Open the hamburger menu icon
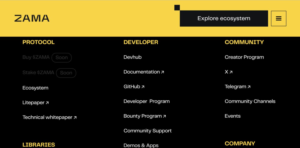This screenshot has height=148, width=300. pos(278,18)
